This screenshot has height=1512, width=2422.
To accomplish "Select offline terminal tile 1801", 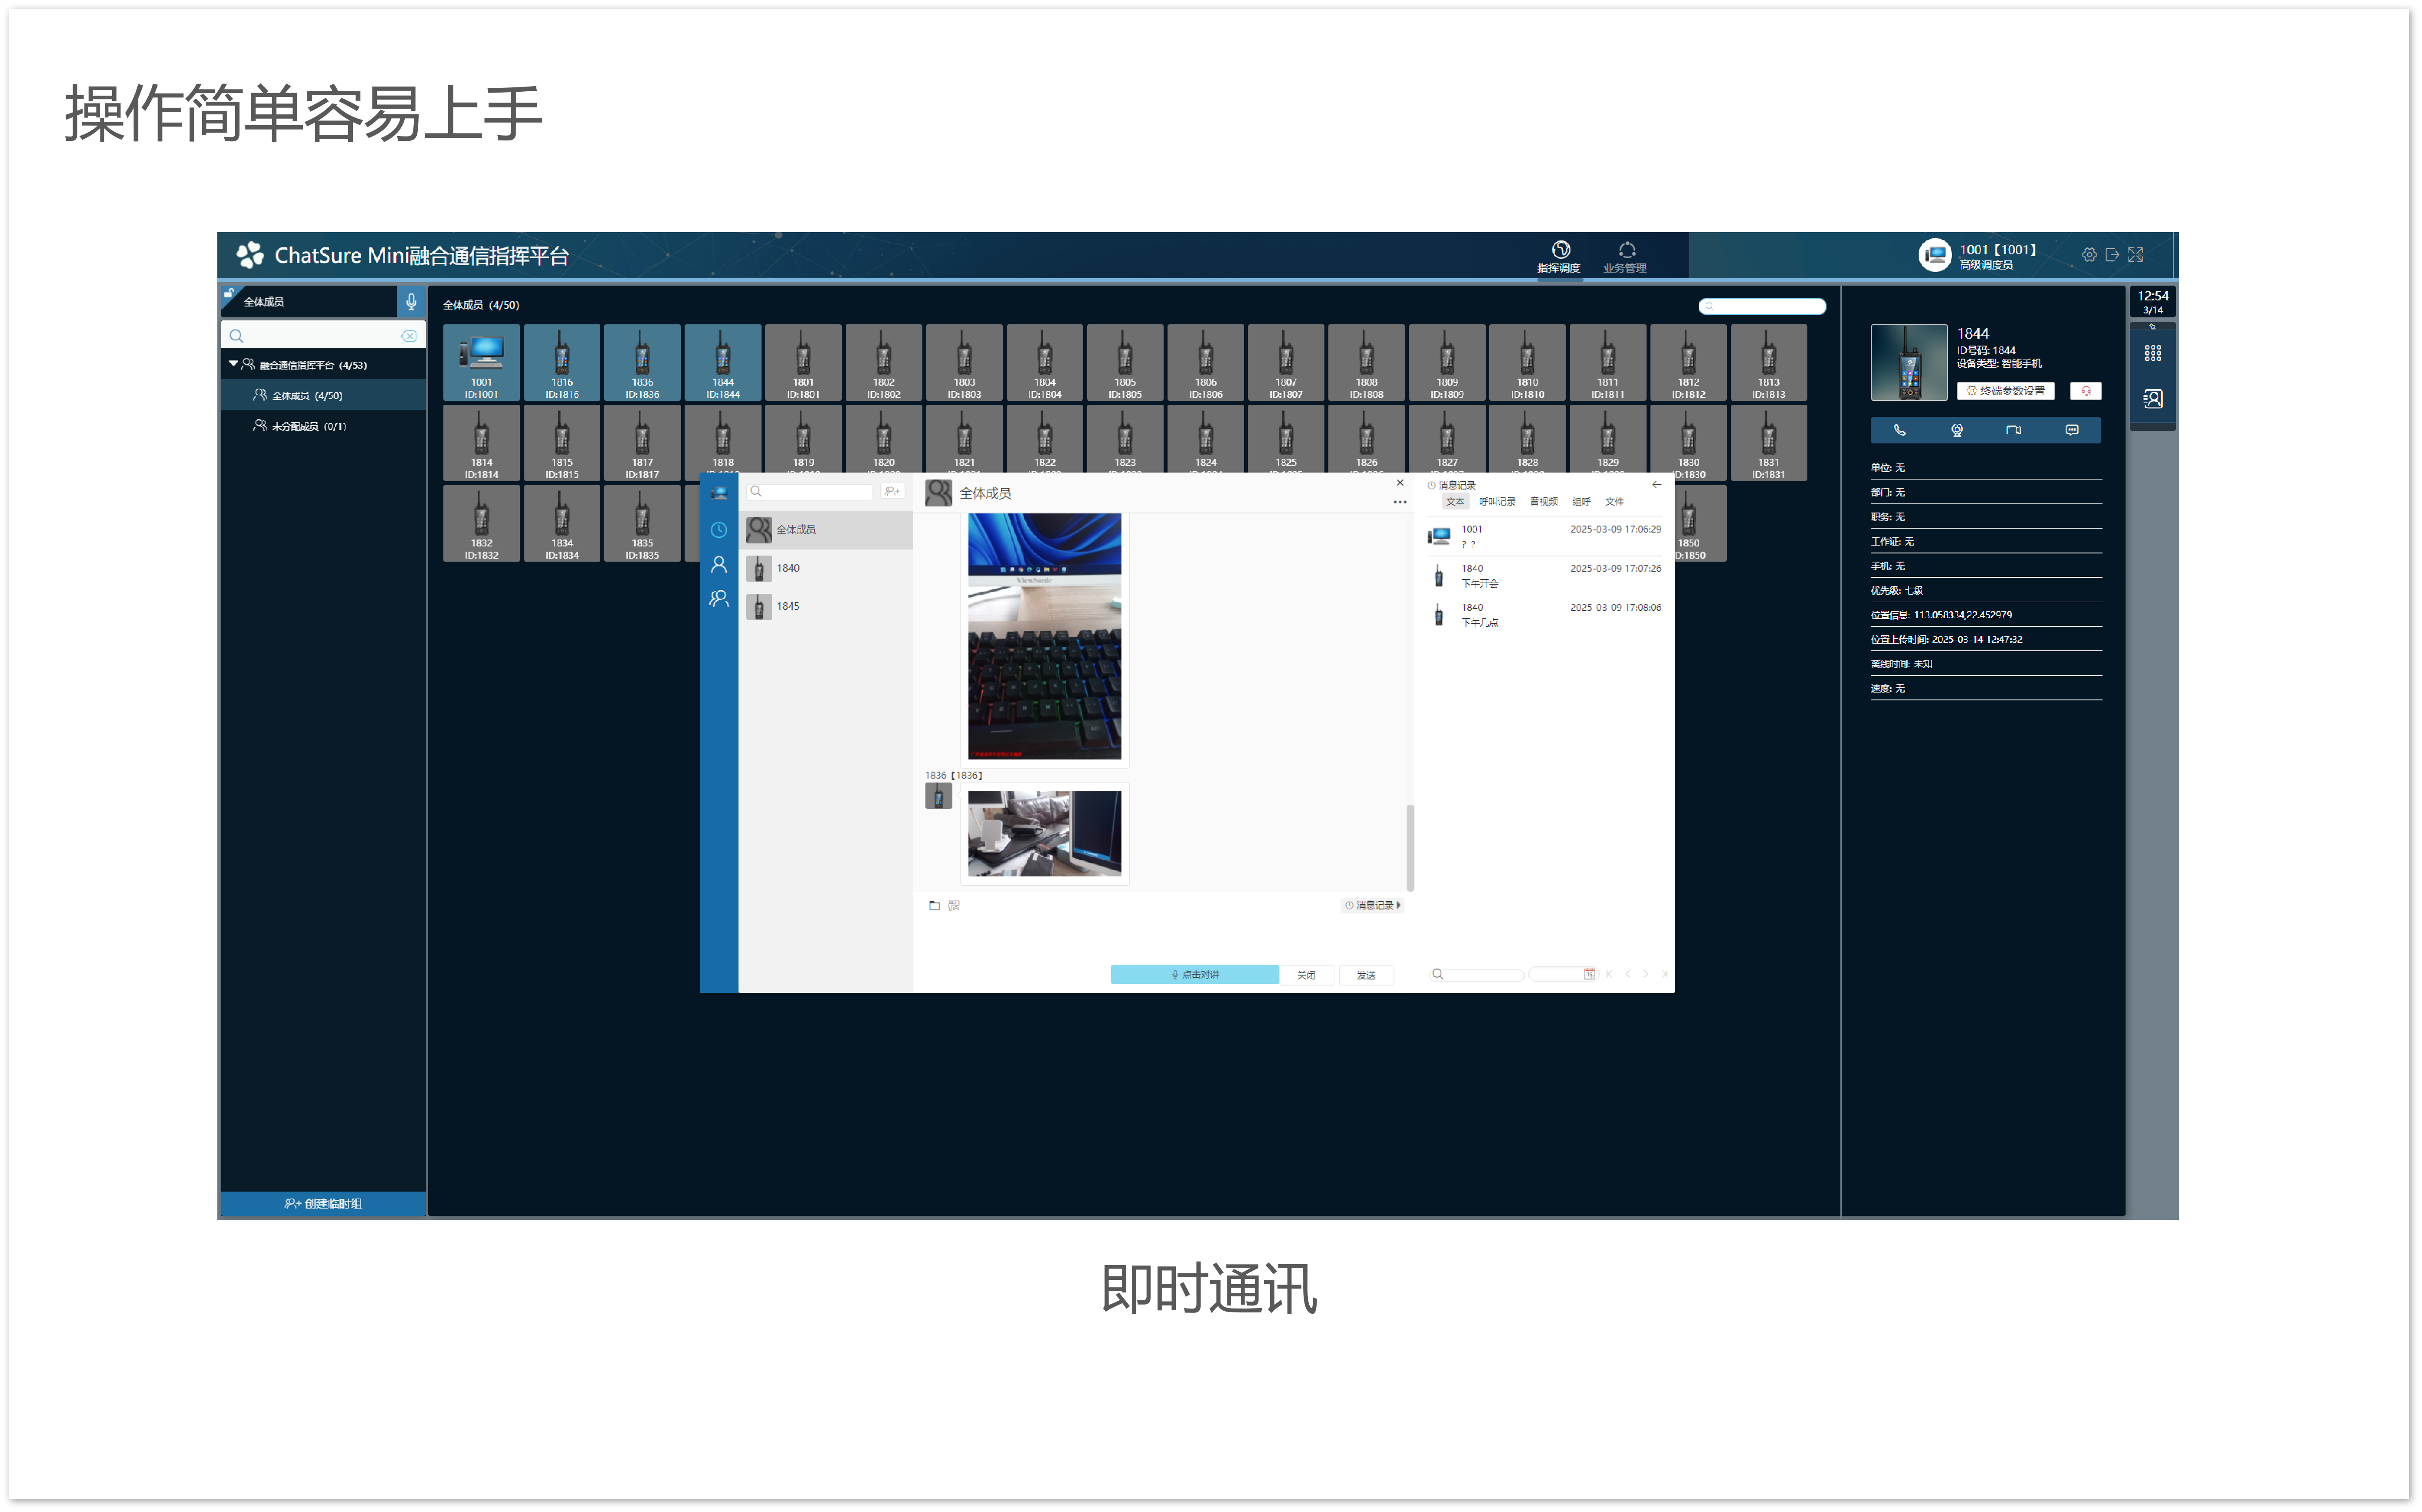I will coord(804,364).
